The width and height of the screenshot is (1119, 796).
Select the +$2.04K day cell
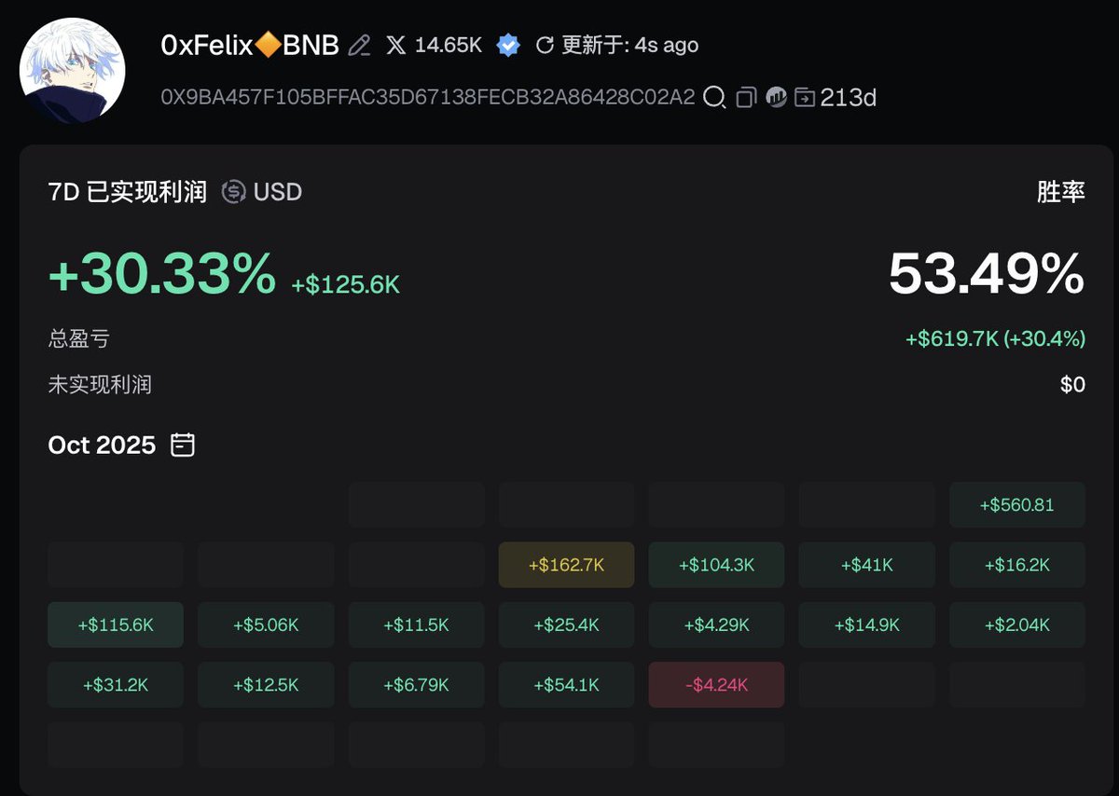(1017, 624)
